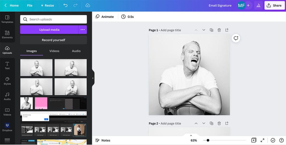Click the cloud save status icon
The image size is (286, 145).
point(88,5)
